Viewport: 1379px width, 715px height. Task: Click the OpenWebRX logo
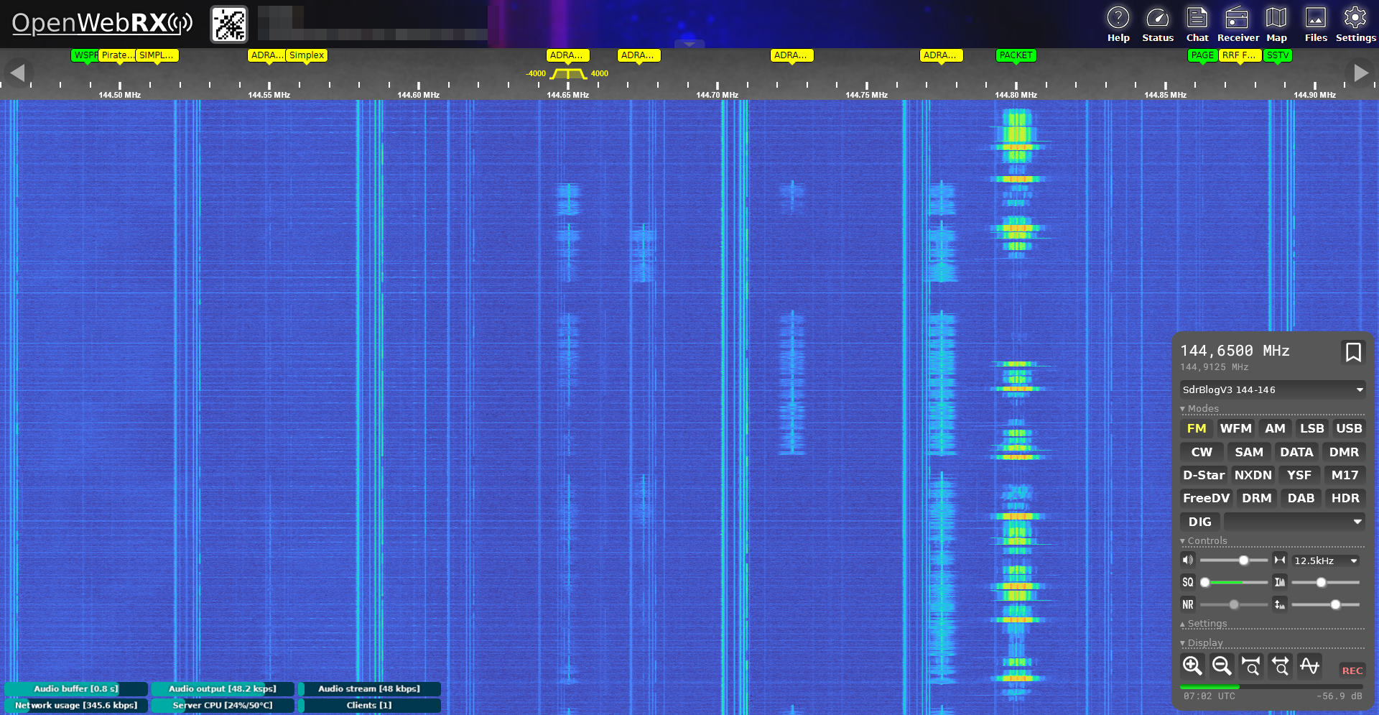pos(102,23)
